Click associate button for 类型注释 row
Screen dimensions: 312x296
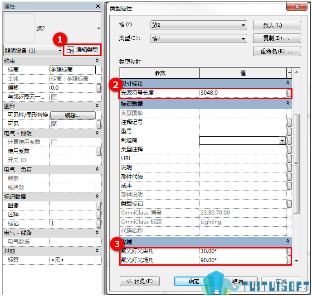coord(289,149)
